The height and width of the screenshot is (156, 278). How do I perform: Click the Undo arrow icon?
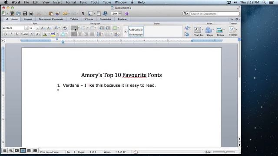65,13
